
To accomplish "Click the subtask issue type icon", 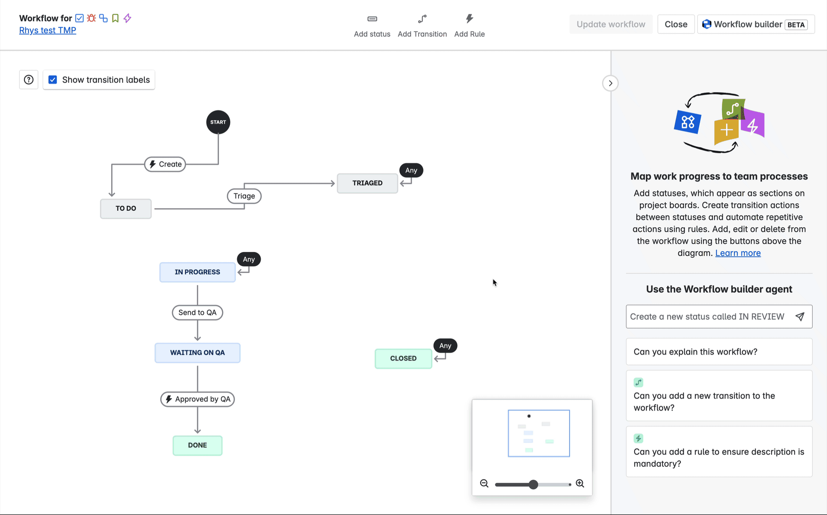I will (103, 18).
